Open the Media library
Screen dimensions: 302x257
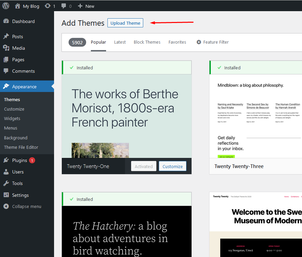19,48
